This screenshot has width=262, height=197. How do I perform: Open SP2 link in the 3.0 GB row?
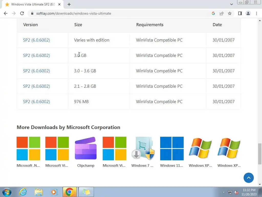pyautogui.click(x=36, y=55)
